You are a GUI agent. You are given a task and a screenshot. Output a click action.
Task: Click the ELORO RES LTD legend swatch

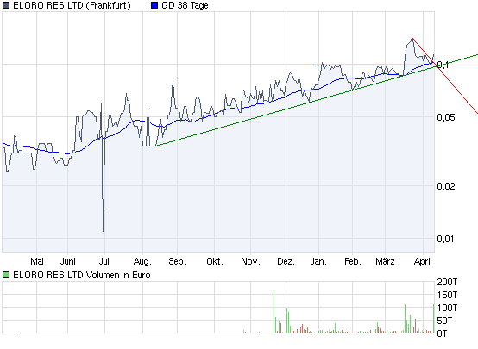[6, 5]
